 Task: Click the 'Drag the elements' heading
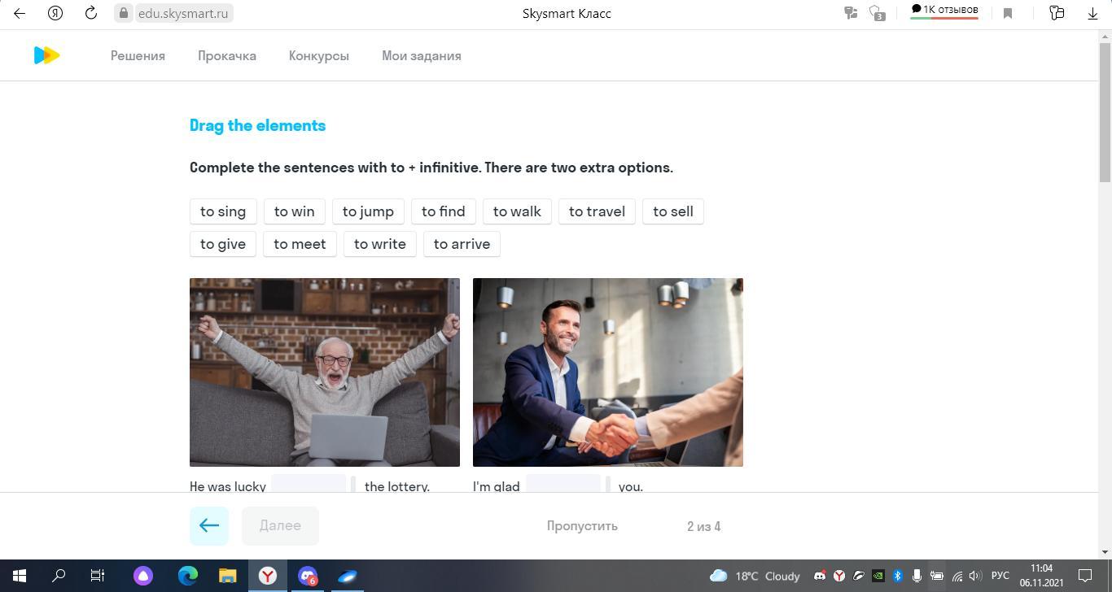pos(257,125)
